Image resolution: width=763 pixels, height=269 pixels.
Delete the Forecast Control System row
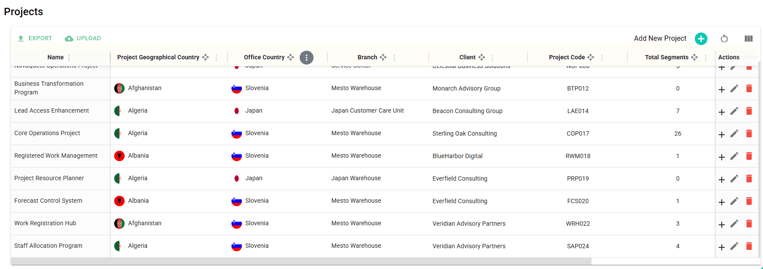tap(749, 201)
